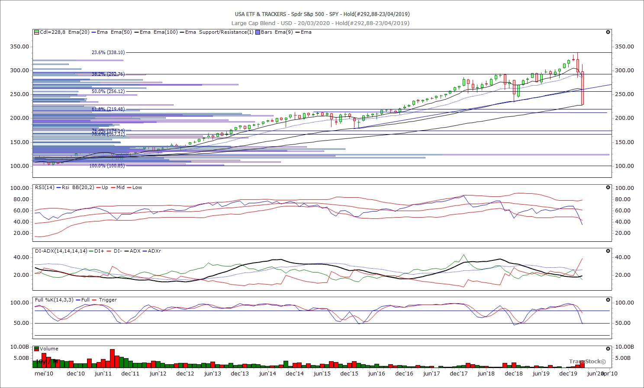
Task: Click the jun'13 date axis label
Action: (x=213, y=374)
